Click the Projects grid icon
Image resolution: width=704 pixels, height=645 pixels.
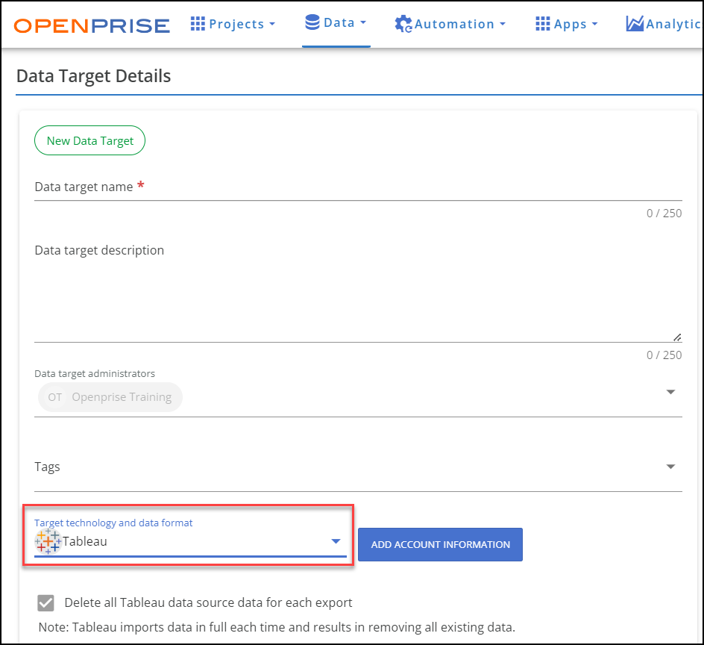pyautogui.click(x=198, y=24)
